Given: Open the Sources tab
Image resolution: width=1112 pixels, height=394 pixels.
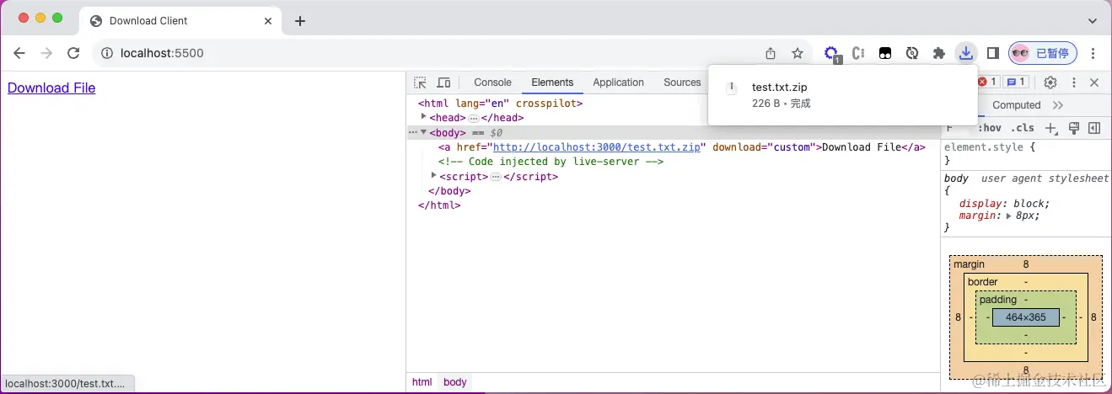Looking at the screenshot, I should click(x=682, y=83).
